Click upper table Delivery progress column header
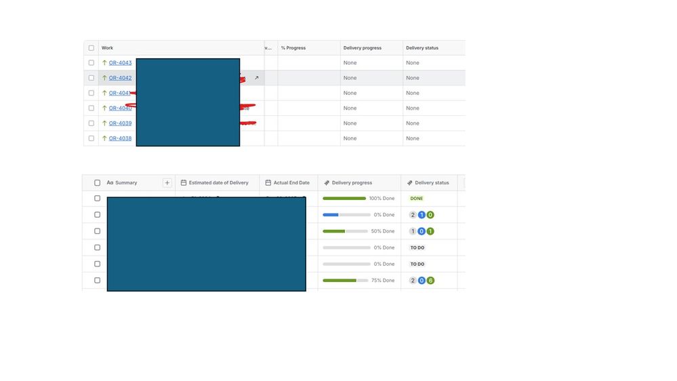This screenshot has height=381, width=677. point(371,48)
